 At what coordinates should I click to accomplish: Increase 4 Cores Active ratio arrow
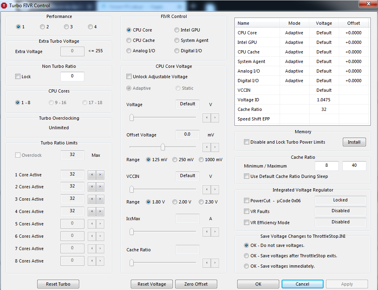pos(100,211)
